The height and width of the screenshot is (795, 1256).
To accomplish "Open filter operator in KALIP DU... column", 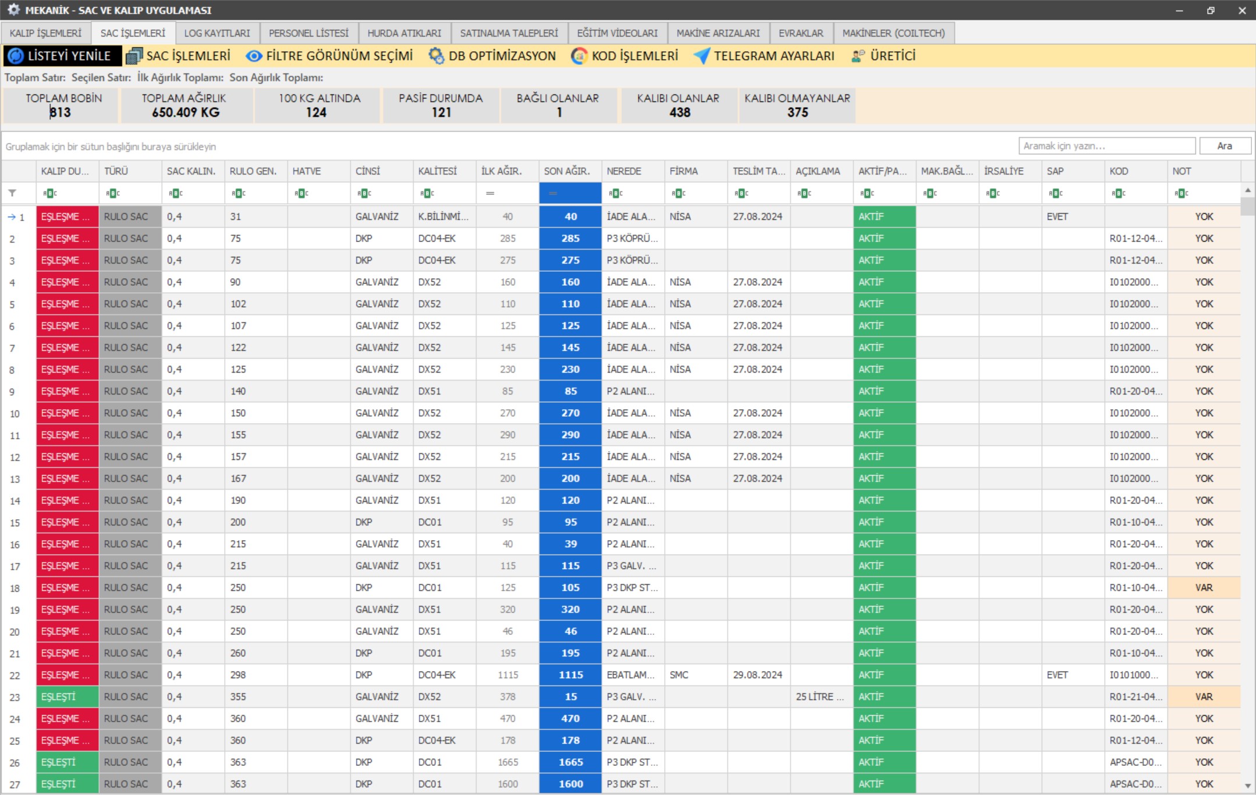I will 49,193.
